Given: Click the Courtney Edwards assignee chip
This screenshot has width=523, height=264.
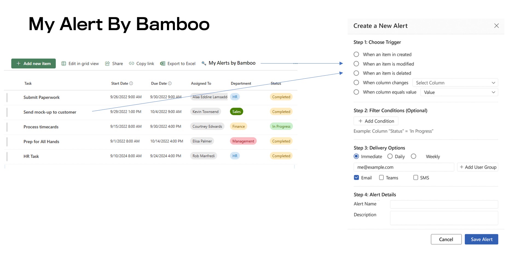Looking at the screenshot, I should (x=207, y=126).
